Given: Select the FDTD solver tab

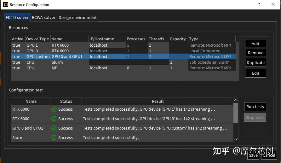Looking at the screenshot, I should click(x=17, y=18).
